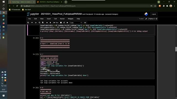This screenshot has height=99, width=177.
Task: Click the 'import pandas as pd' line
Action: [49, 62]
